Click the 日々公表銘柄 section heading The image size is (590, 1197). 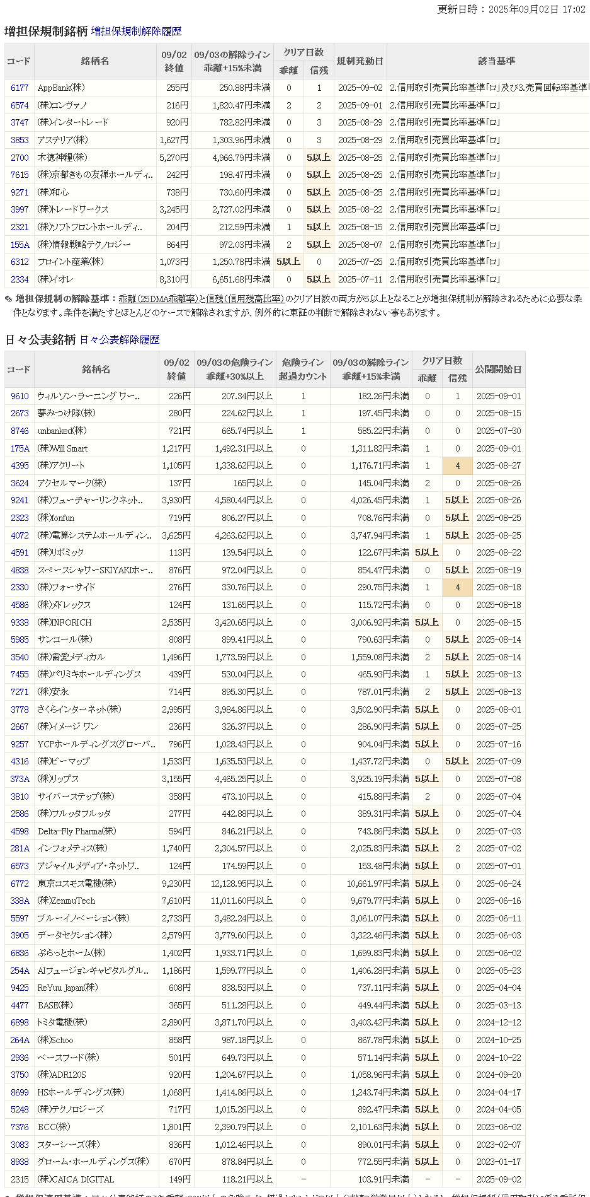40,339
